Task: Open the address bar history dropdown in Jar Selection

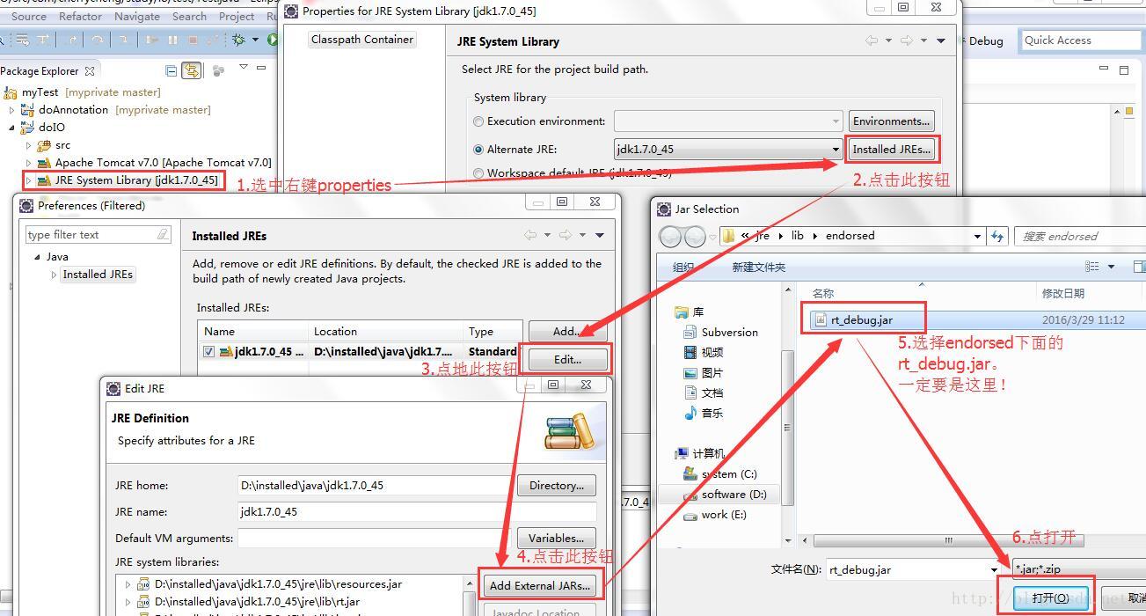Action: [x=977, y=236]
